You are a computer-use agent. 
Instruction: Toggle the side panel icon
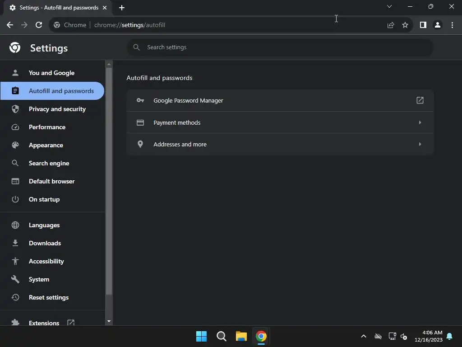point(423,25)
